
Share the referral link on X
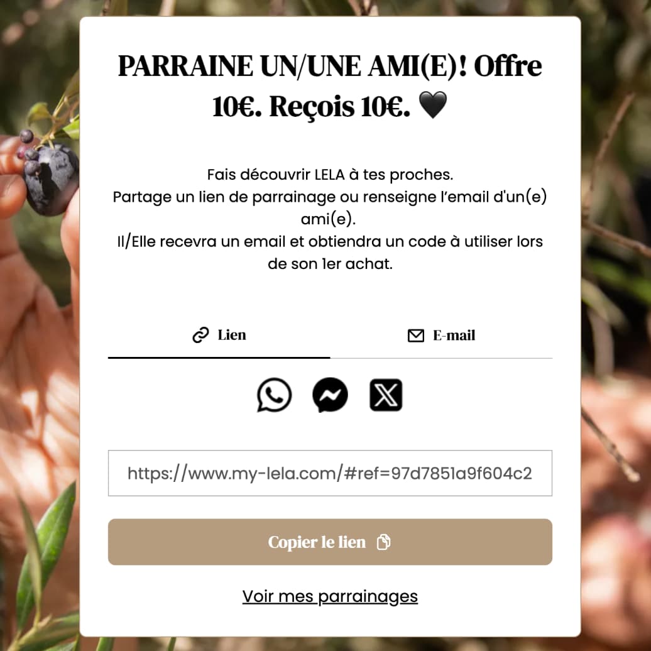(386, 395)
